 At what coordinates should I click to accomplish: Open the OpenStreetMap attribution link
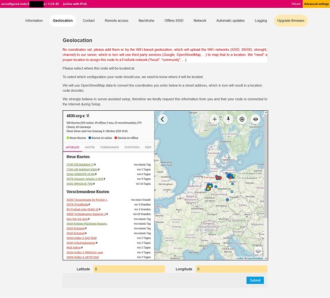[255, 258]
